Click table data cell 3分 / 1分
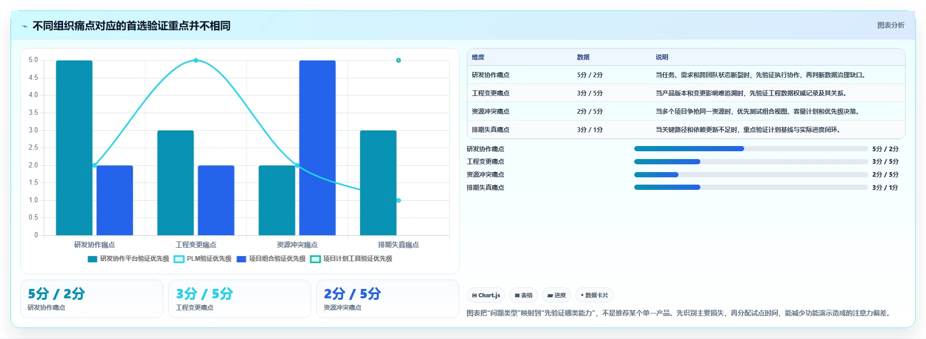The height and width of the screenshot is (339, 926). [590, 130]
